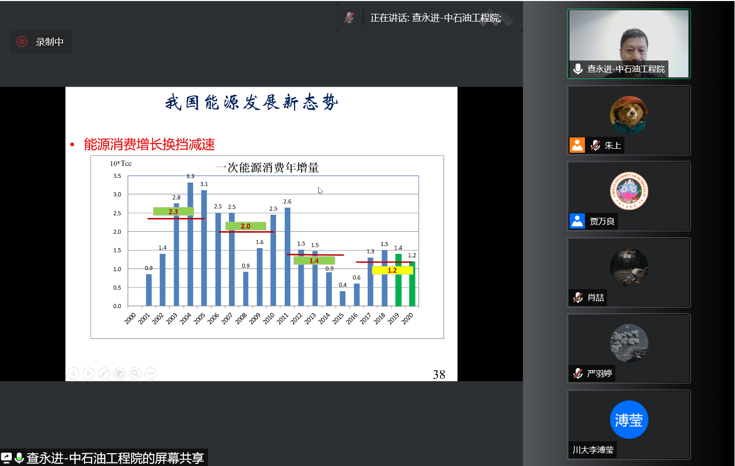Click the bear avatar of 朱上
The height and width of the screenshot is (466, 735).
pyautogui.click(x=628, y=115)
